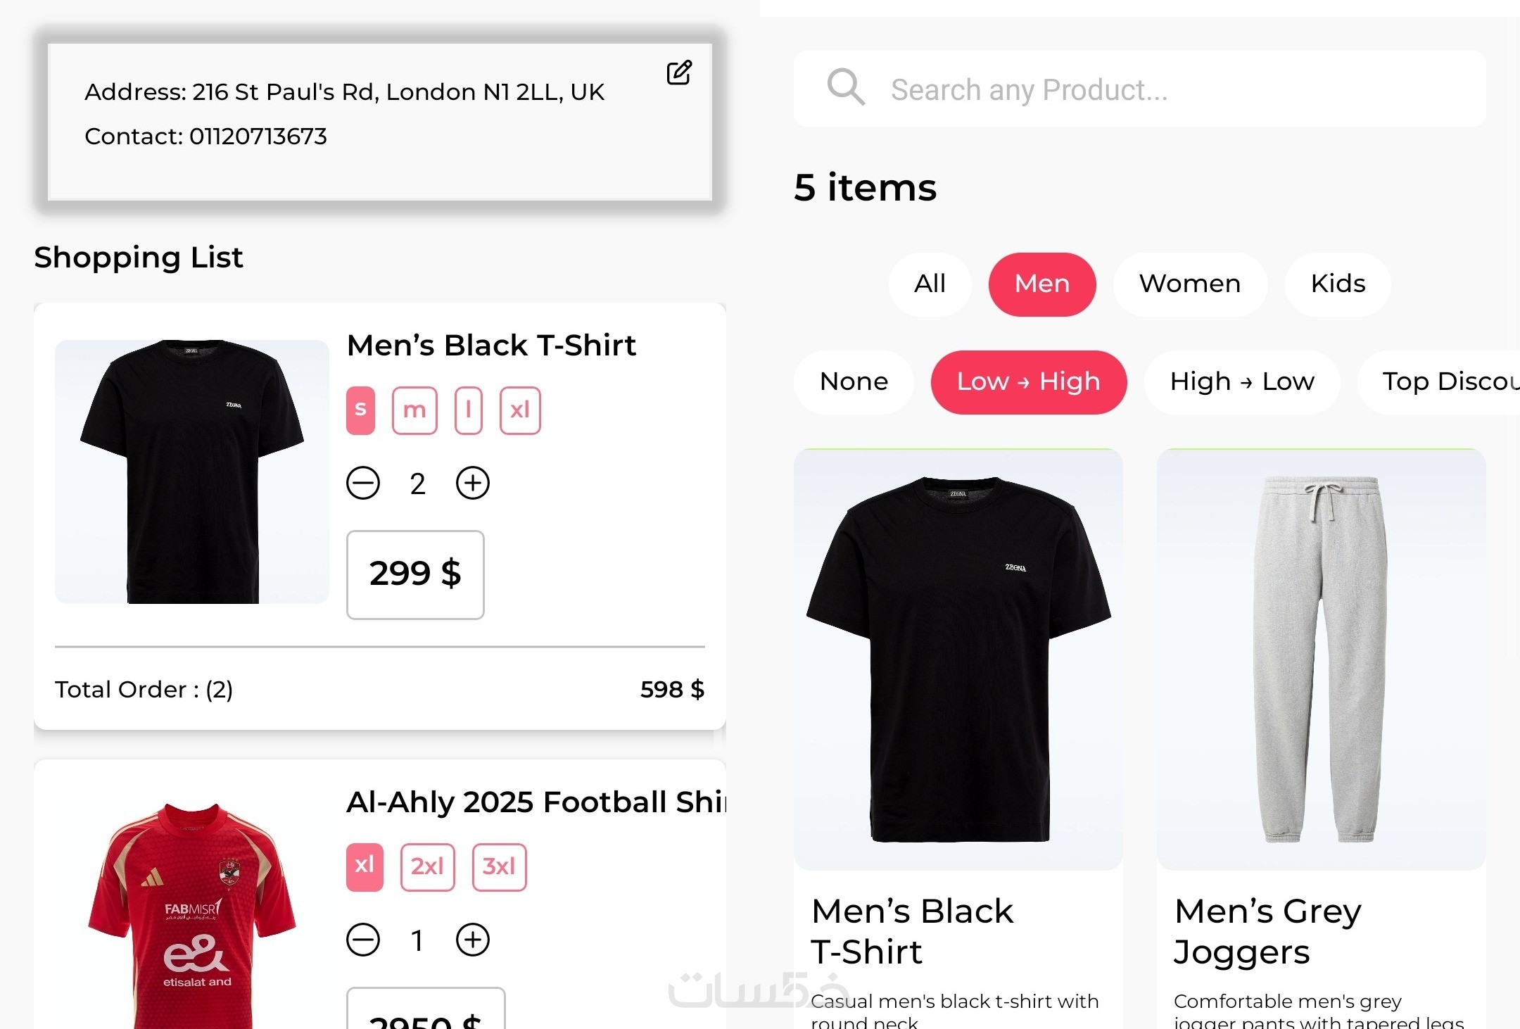The height and width of the screenshot is (1029, 1520).
Task: Decrease Men's Black T-Shirt quantity
Action: 363,484
